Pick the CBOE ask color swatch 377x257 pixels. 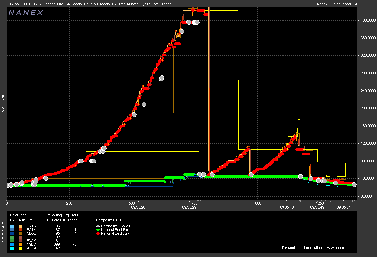tap(20, 233)
